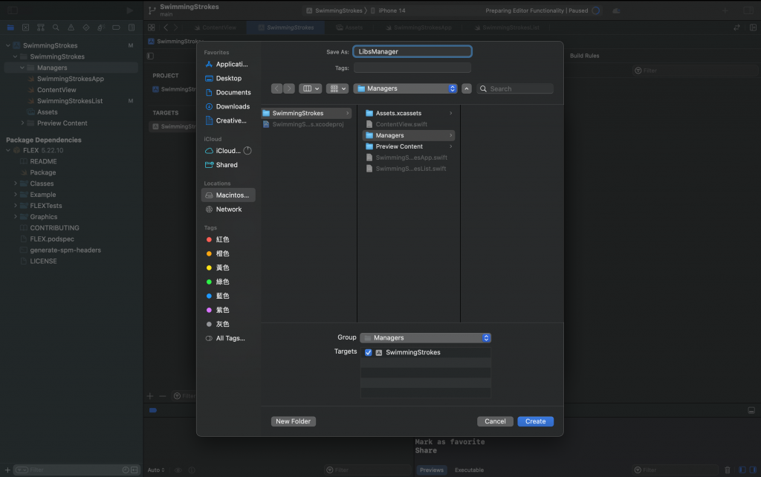
Task: Select generate-spm-headers in navigator
Action: [65, 250]
